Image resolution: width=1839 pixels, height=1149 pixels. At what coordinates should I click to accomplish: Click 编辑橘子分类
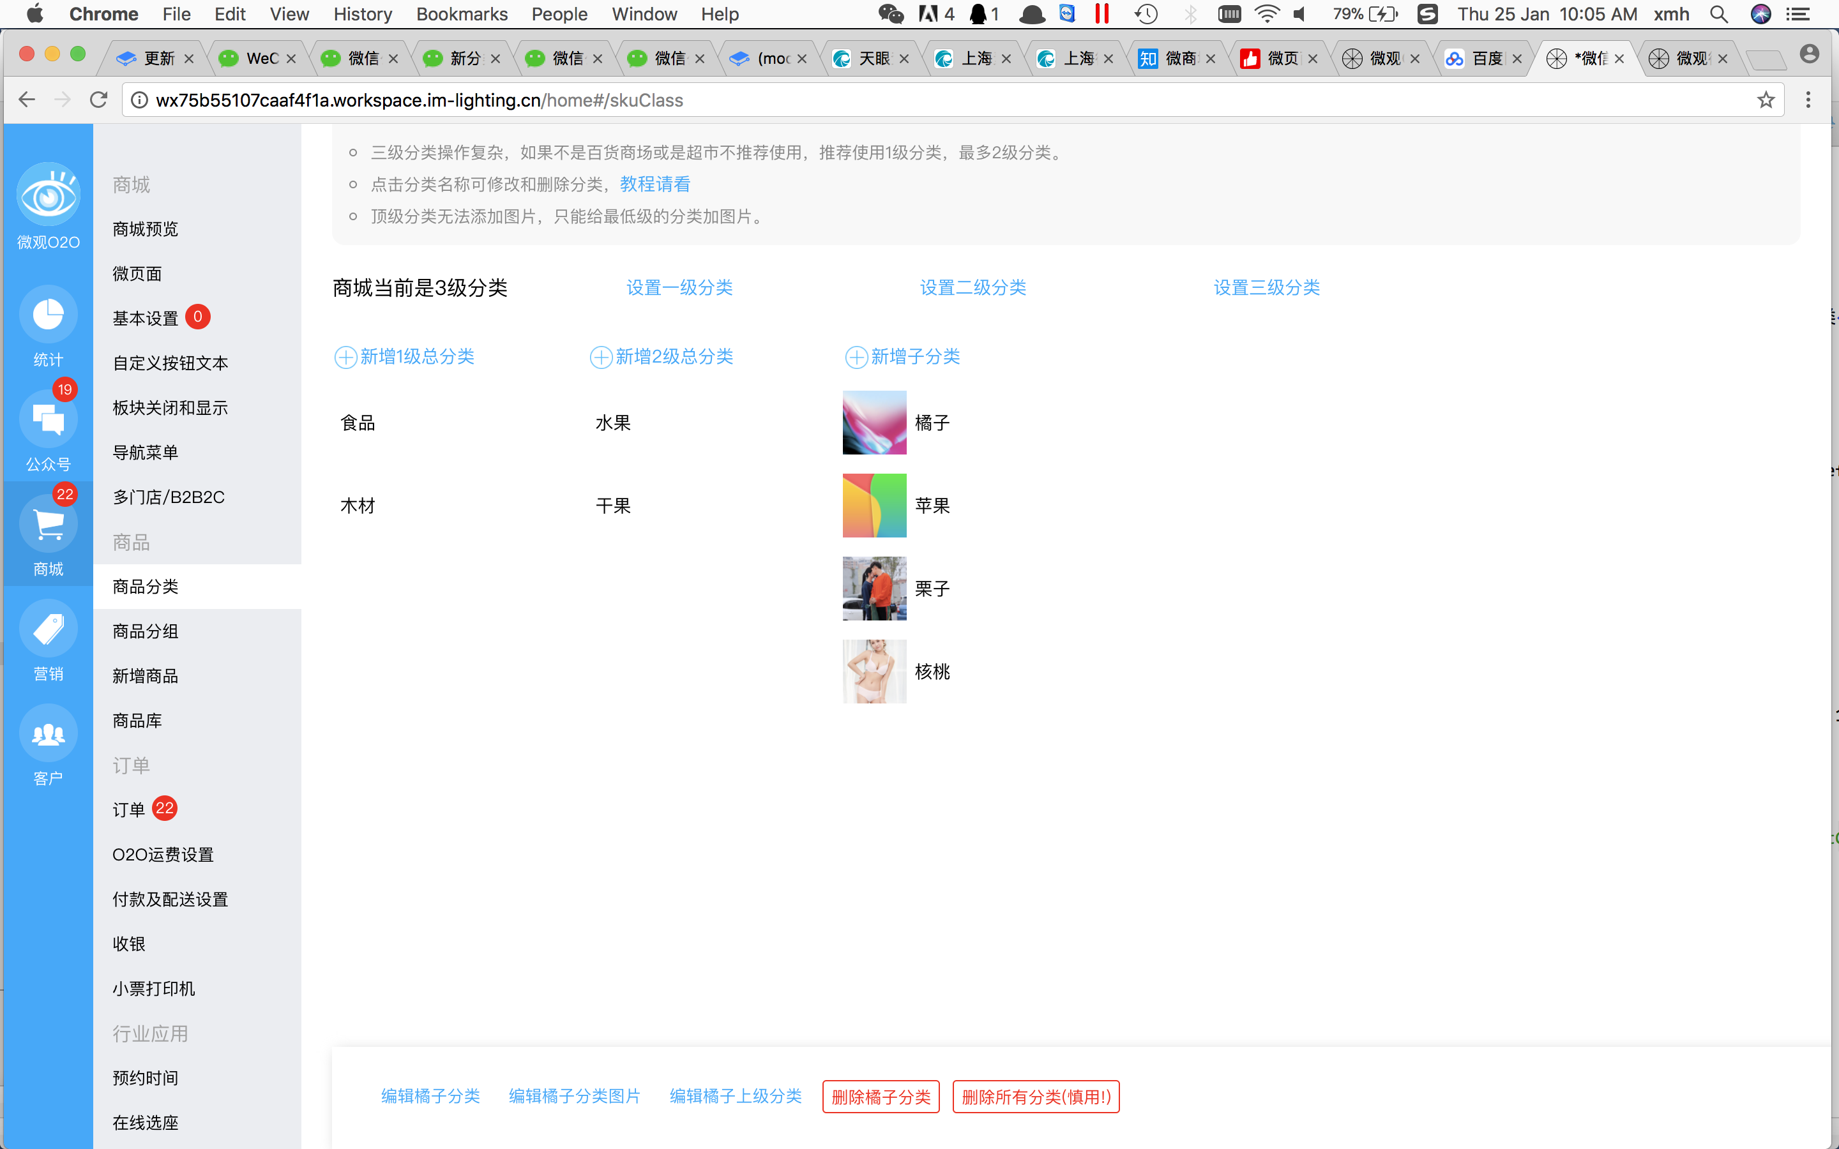pyautogui.click(x=431, y=1096)
